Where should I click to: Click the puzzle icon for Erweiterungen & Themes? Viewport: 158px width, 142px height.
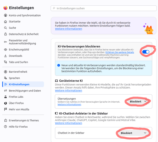pos(6,120)
